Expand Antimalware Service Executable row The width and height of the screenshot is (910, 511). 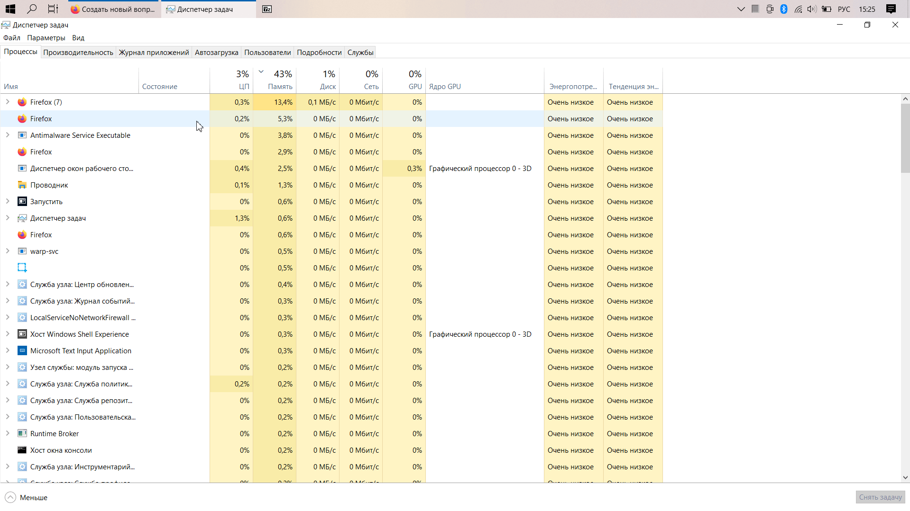8,135
